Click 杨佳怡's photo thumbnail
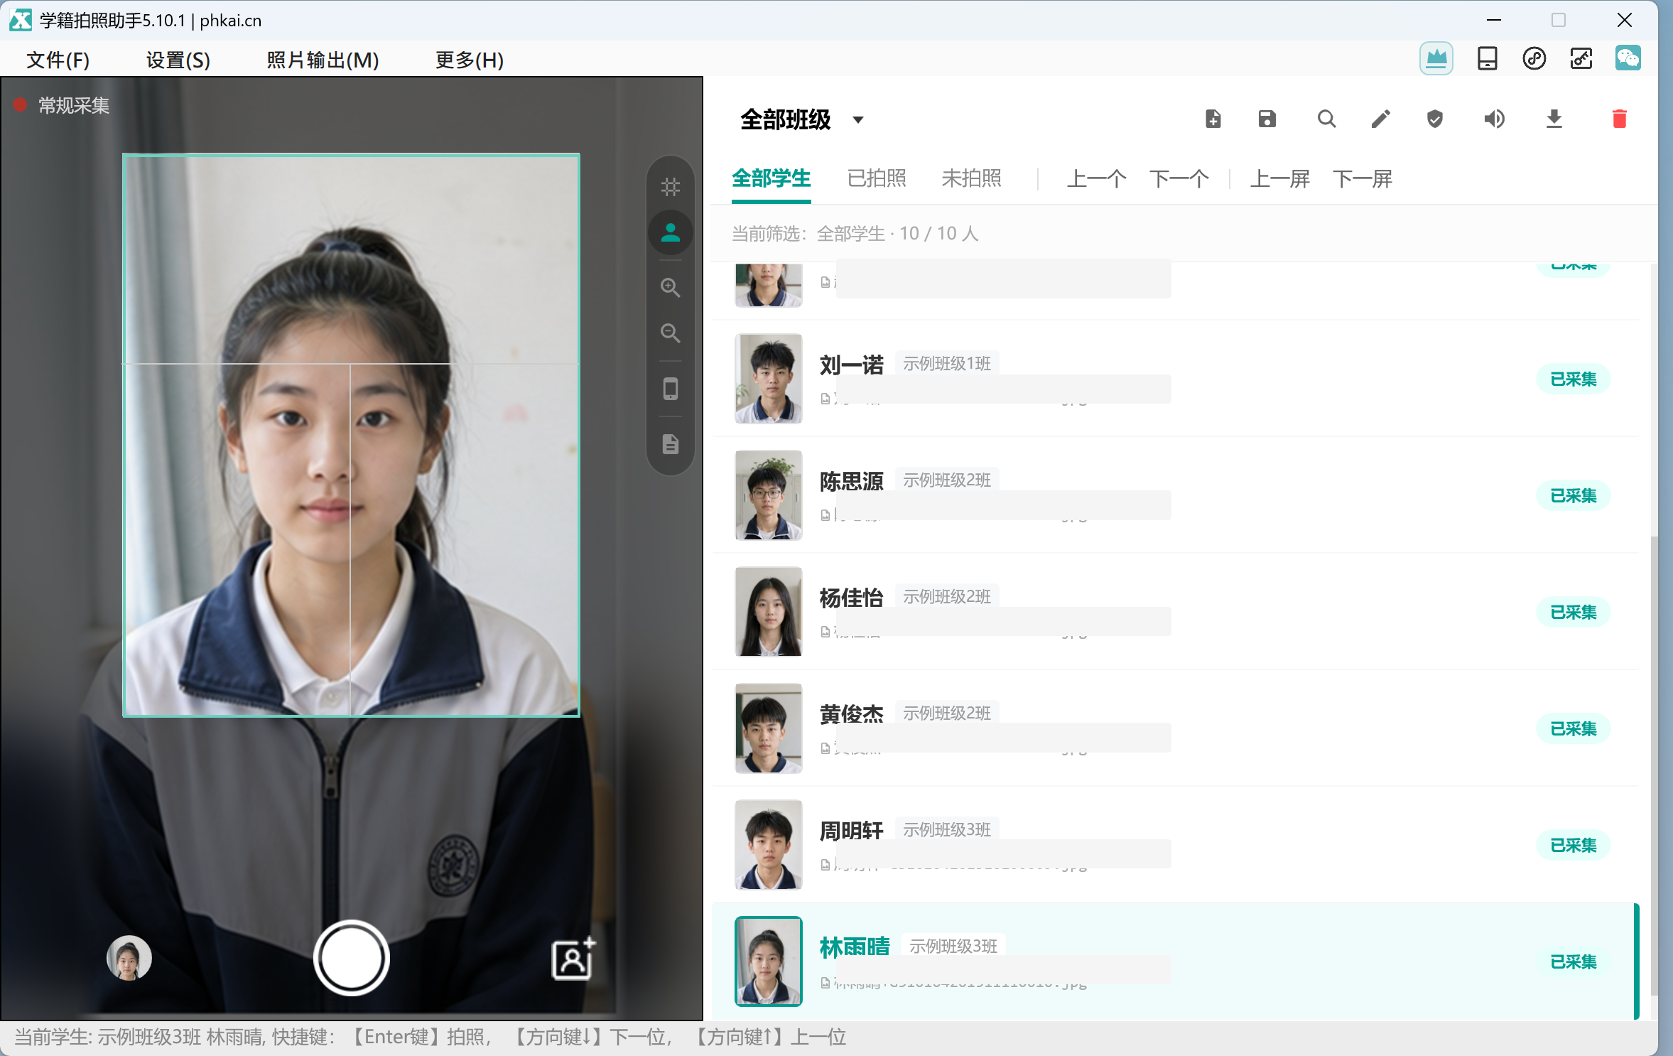 click(x=768, y=612)
